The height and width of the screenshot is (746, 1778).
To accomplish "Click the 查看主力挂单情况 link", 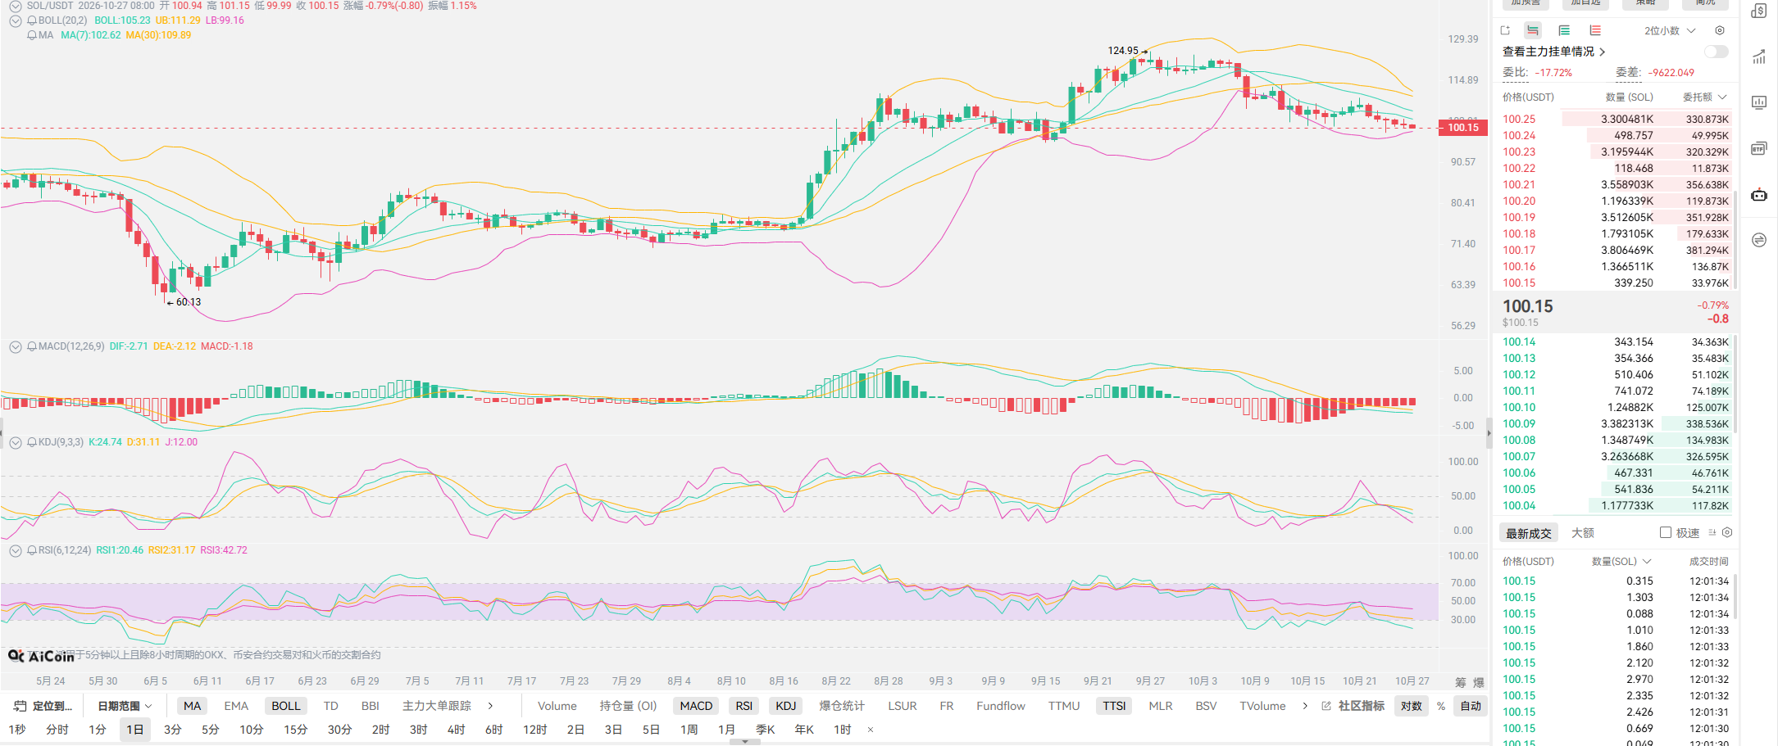I will tap(1553, 52).
